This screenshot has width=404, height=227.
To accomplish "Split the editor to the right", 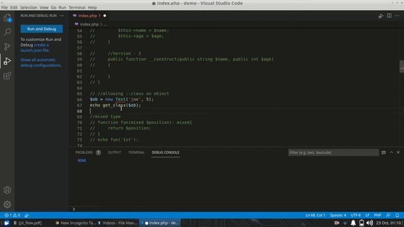I will pos(389,16).
